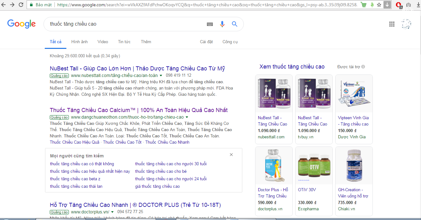Switch to the 'Tin tức' news tab
This screenshot has width=421, height=220.
[124, 42]
